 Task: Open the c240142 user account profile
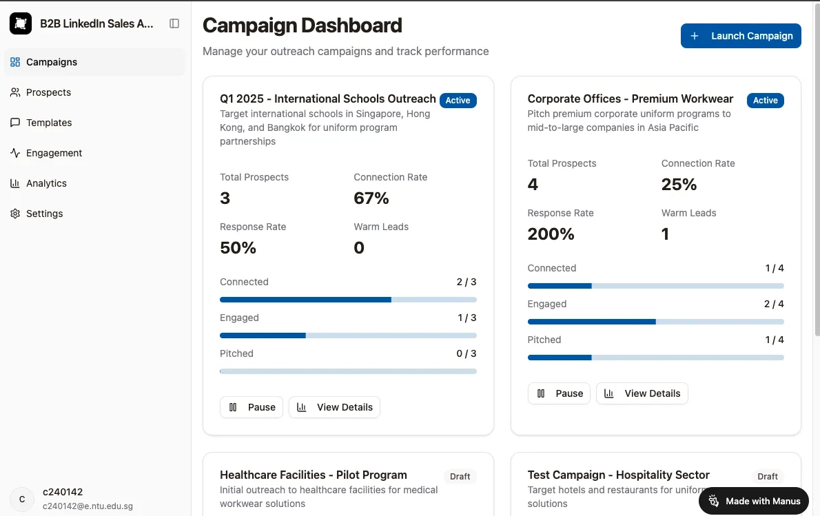pyautogui.click(x=94, y=499)
